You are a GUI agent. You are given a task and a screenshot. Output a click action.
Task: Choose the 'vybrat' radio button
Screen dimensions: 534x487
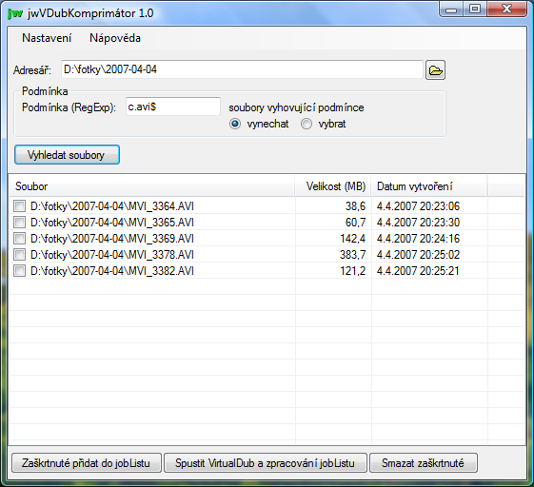coord(307,124)
